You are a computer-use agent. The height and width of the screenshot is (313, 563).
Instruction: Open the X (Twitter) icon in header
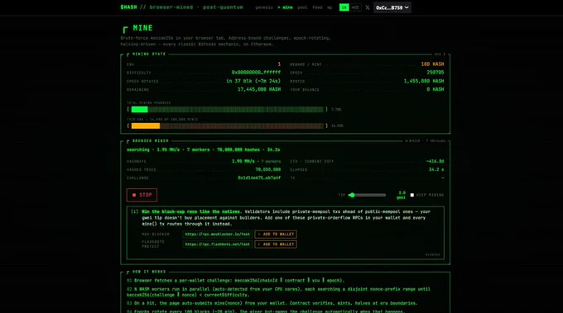coord(368,7)
